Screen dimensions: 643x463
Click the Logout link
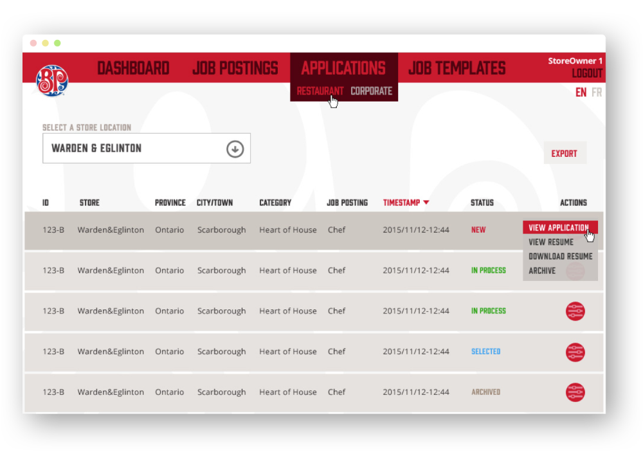click(x=587, y=73)
